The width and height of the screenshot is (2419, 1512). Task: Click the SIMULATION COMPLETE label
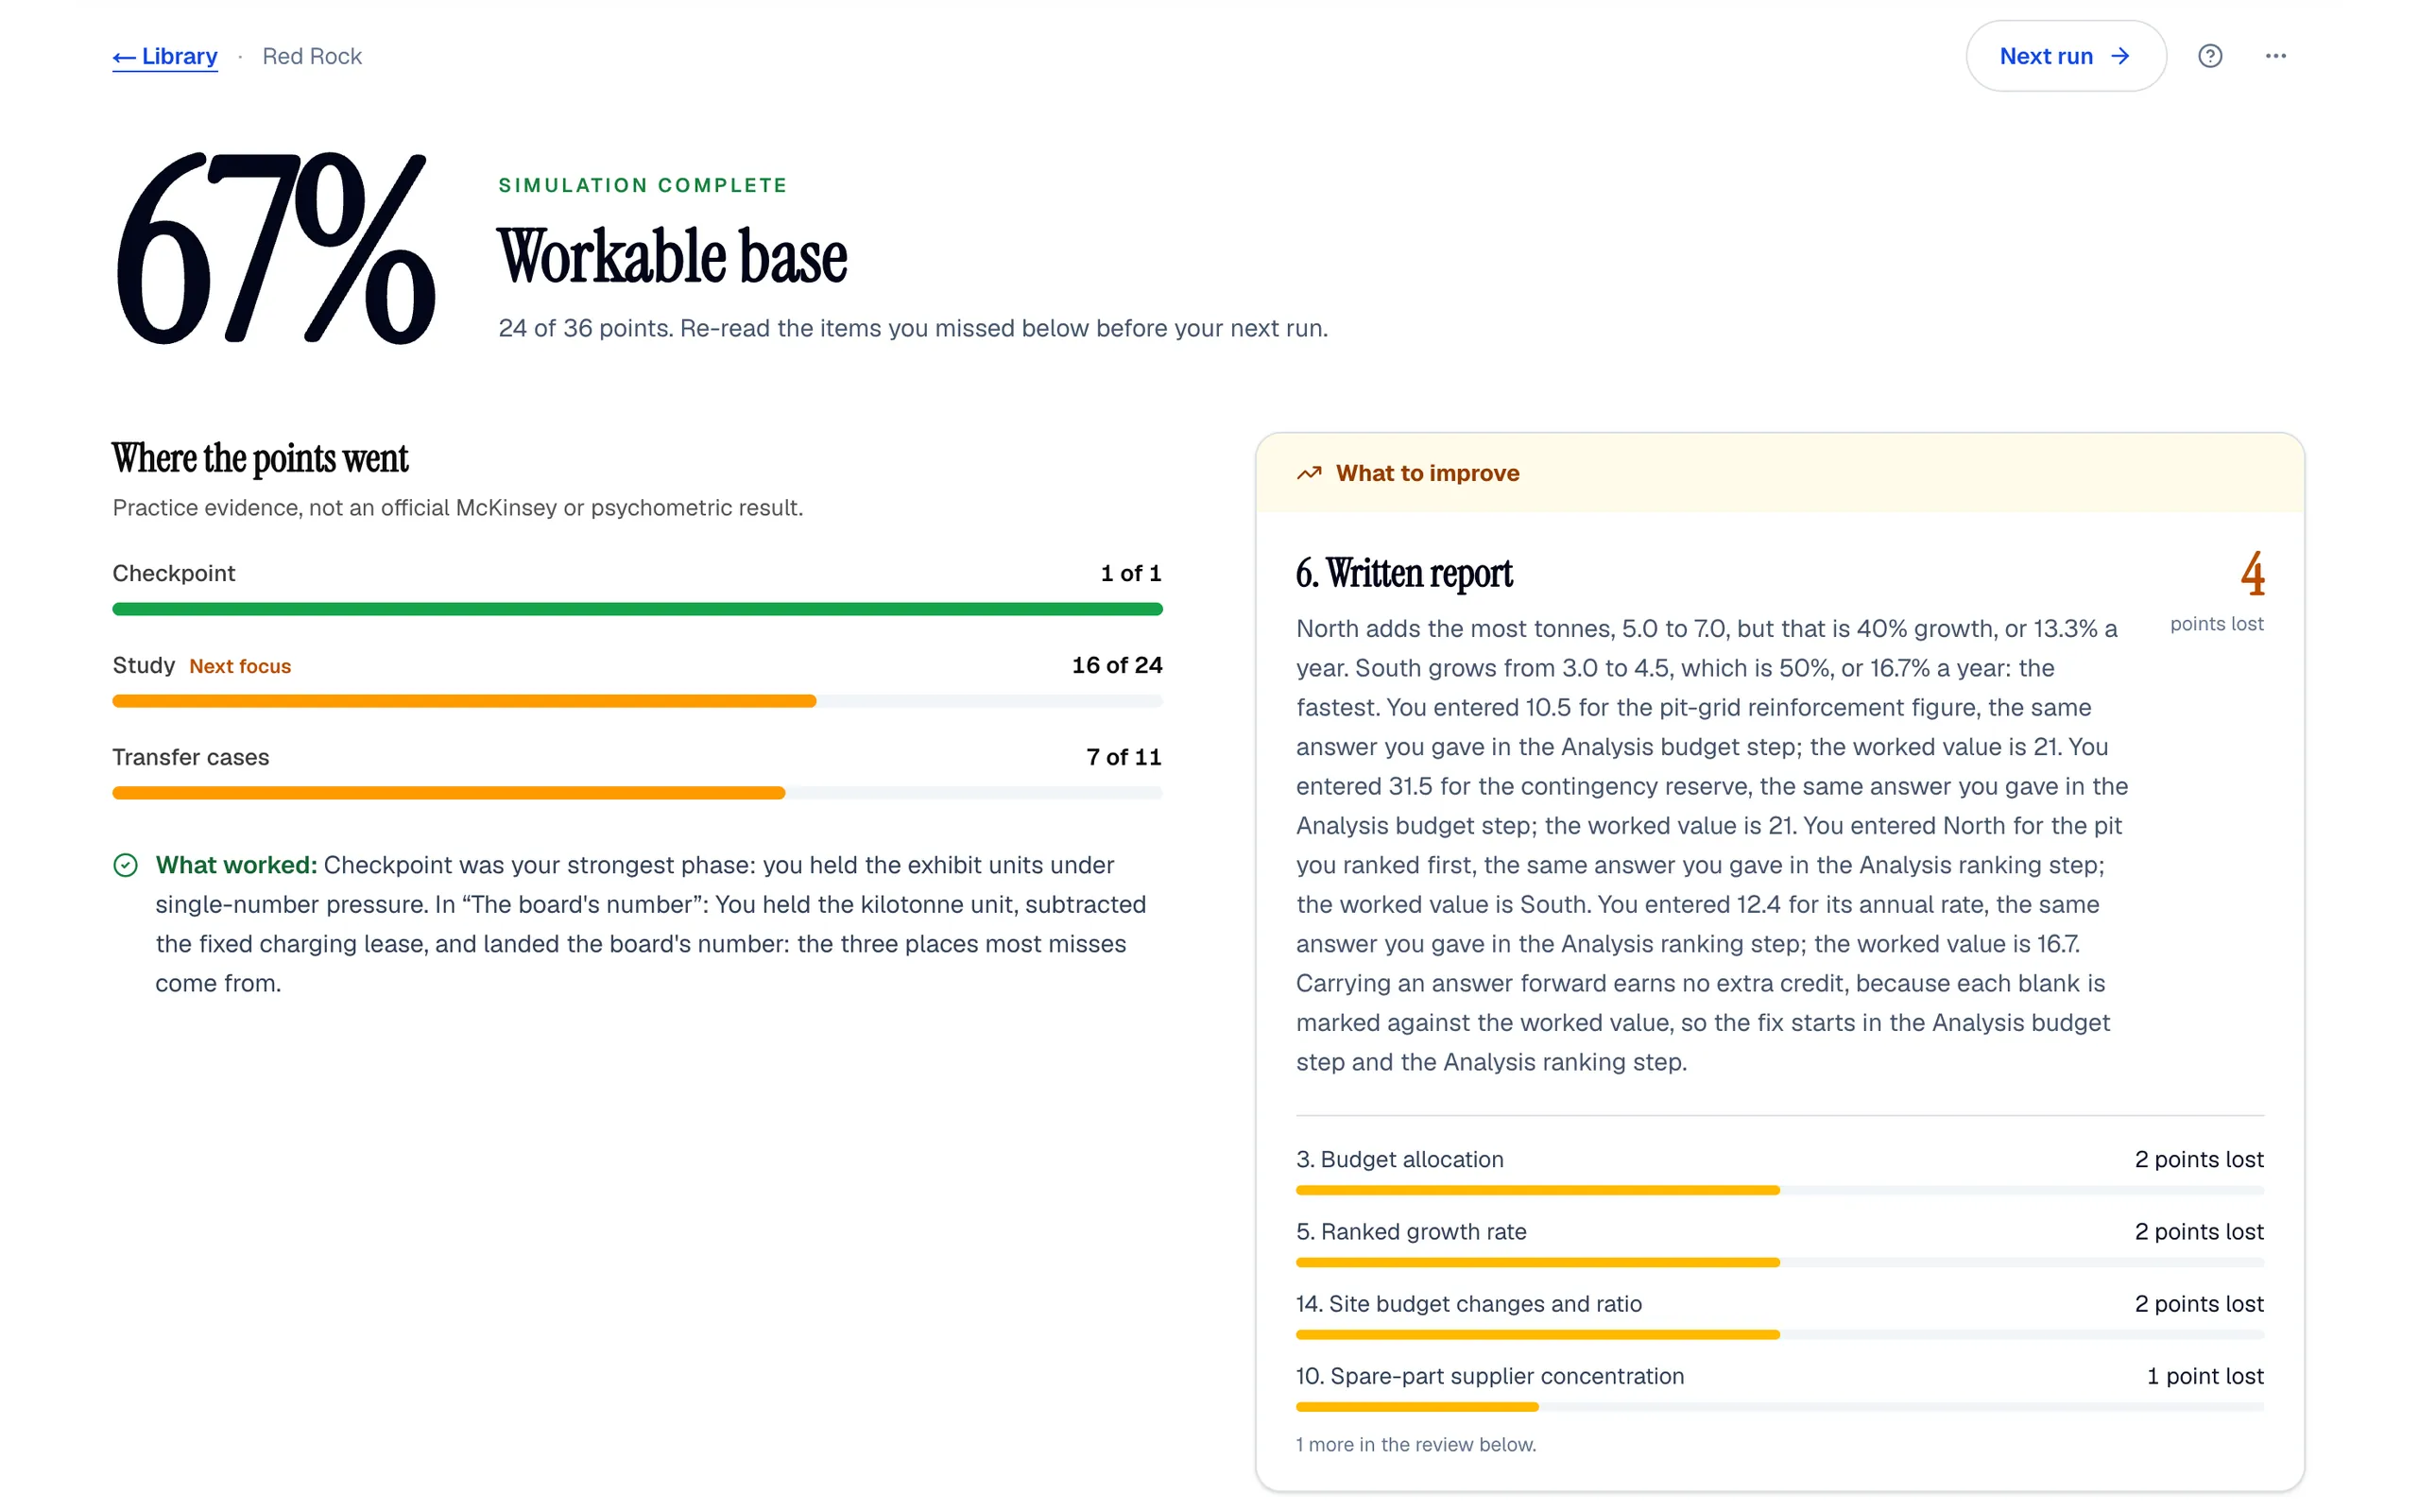pos(643,185)
